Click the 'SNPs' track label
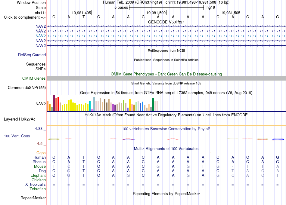Viewport: 286px width, 205px height. pos(41,69)
